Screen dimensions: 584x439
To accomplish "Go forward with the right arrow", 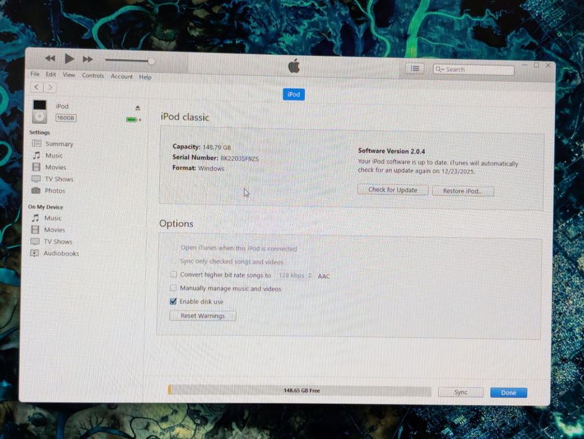I will (50, 88).
